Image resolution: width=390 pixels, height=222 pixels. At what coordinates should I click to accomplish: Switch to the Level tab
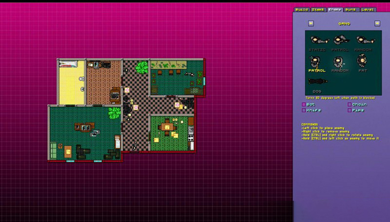point(368,10)
